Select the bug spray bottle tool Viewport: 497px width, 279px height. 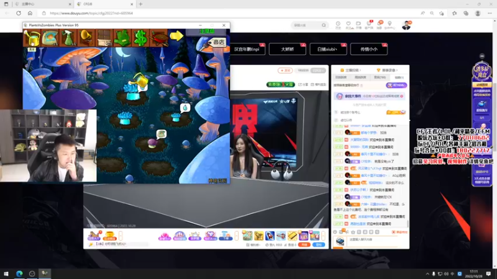68,38
